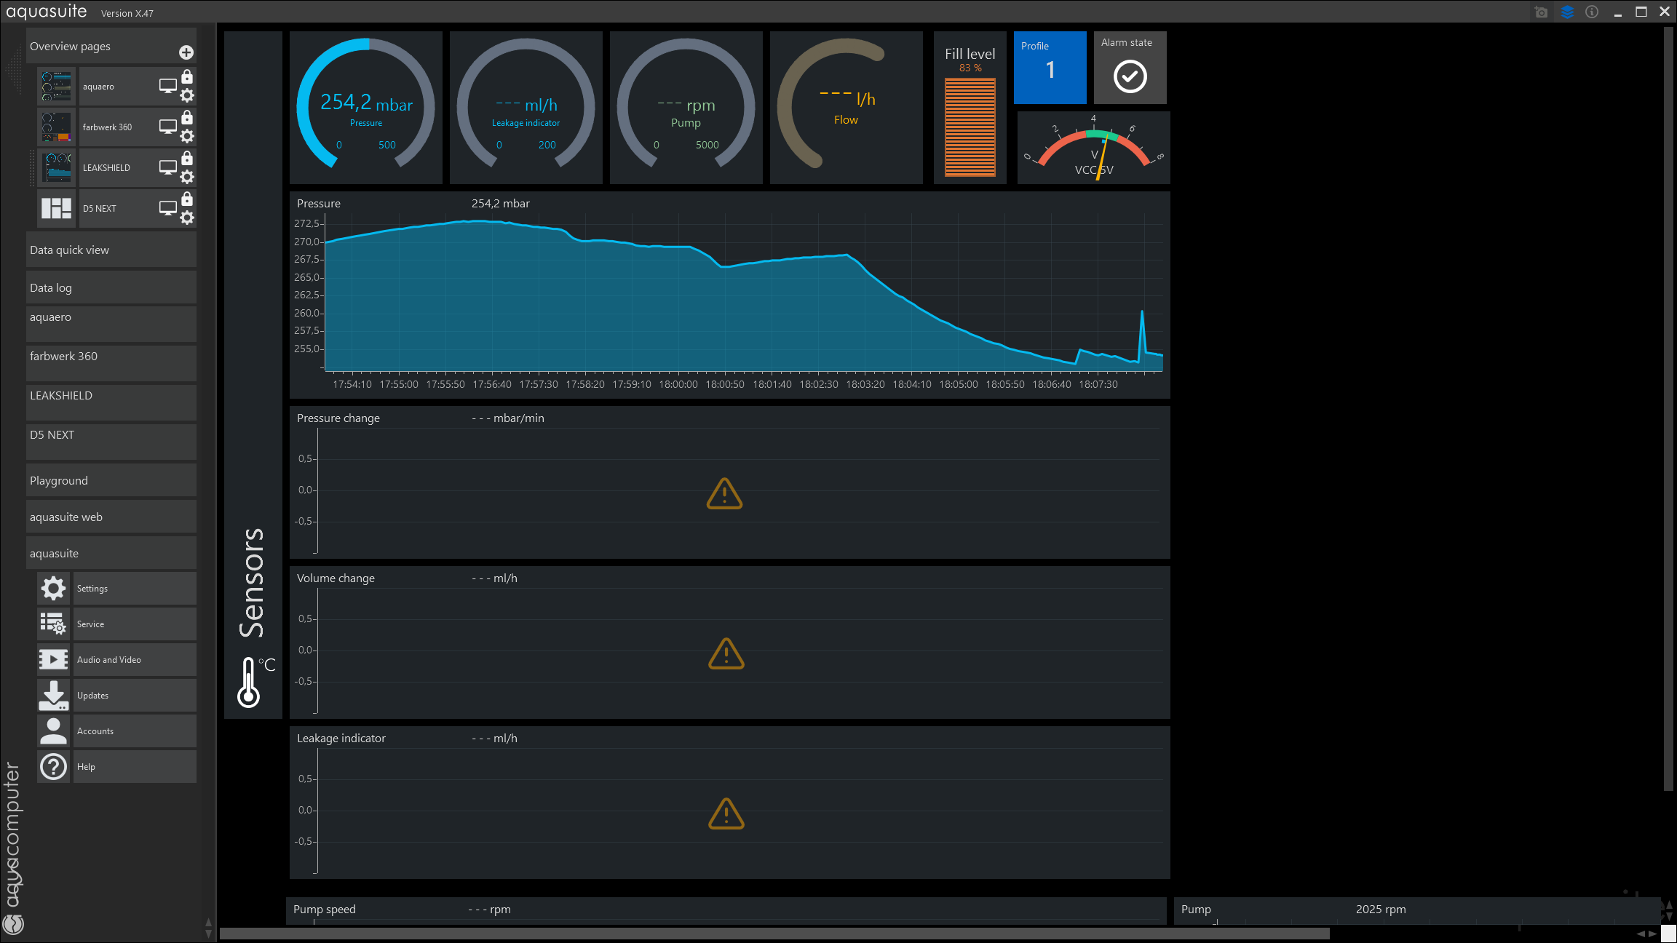Open gear settings for farbwerk 360 page

[x=187, y=136]
